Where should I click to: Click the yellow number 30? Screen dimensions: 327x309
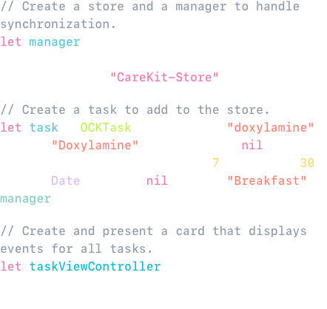tap(307, 163)
